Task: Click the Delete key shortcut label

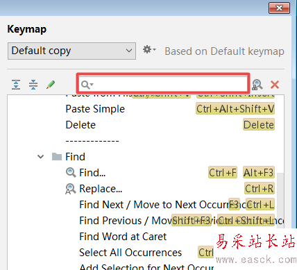Action: tap(259, 125)
